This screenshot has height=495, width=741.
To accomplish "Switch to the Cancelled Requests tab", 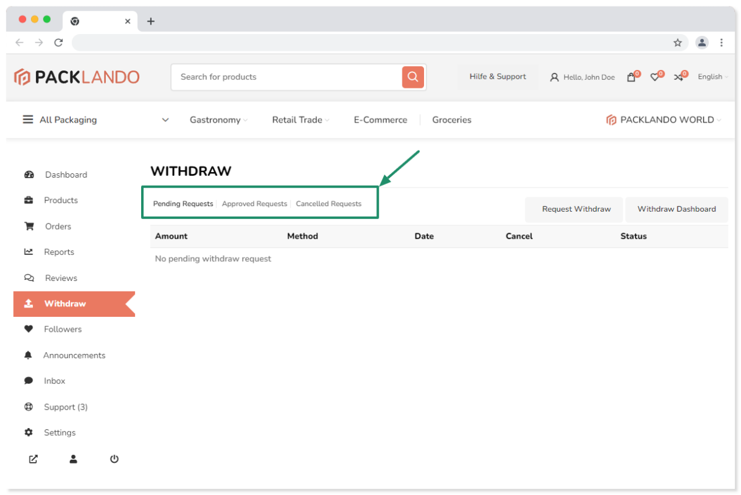I will (x=329, y=204).
